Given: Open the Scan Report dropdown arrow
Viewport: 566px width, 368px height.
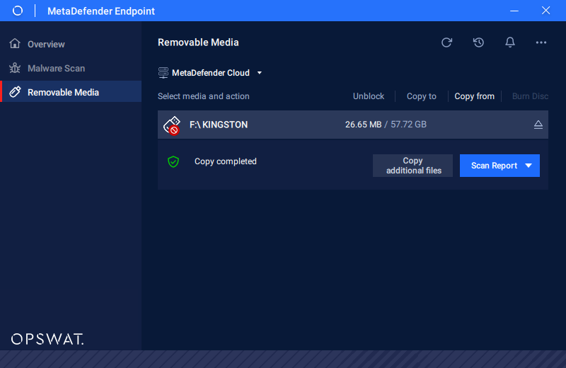Looking at the screenshot, I should pyautogui.click(x=529, y=166).
